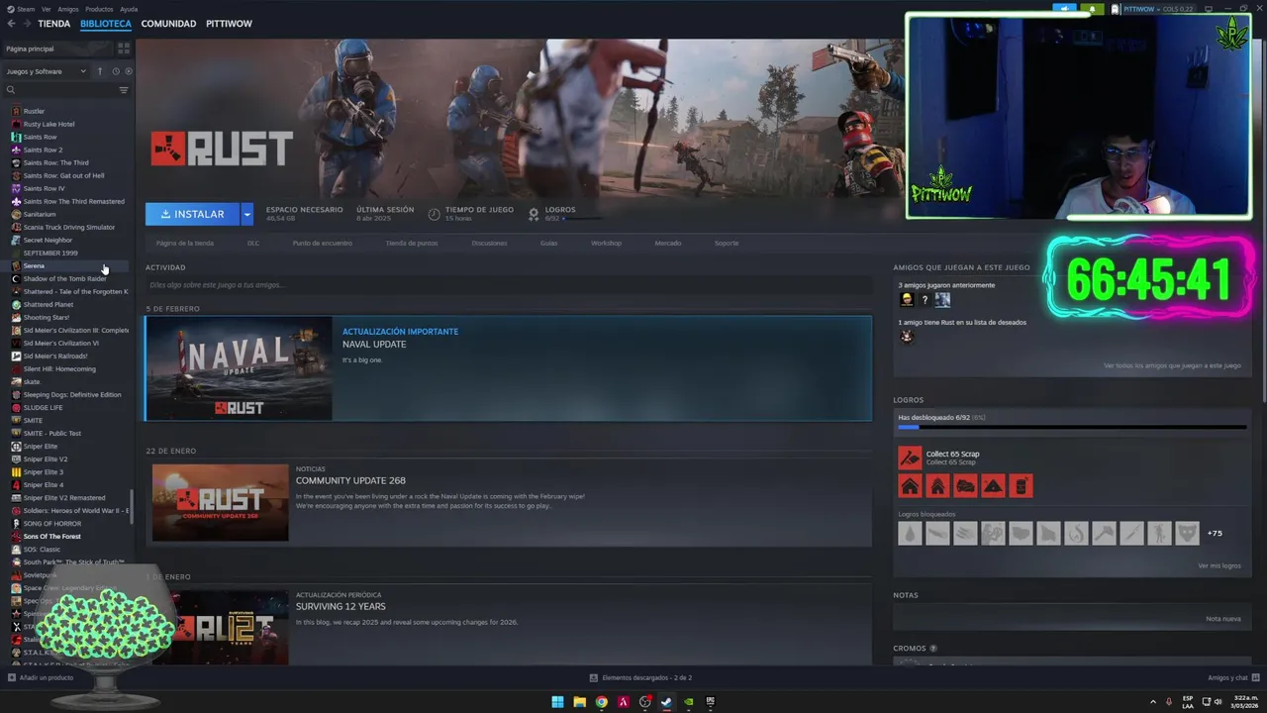1267x713 pixels.
Task: Click Ver mis logros link
Action: click(x=1218, y=565)
